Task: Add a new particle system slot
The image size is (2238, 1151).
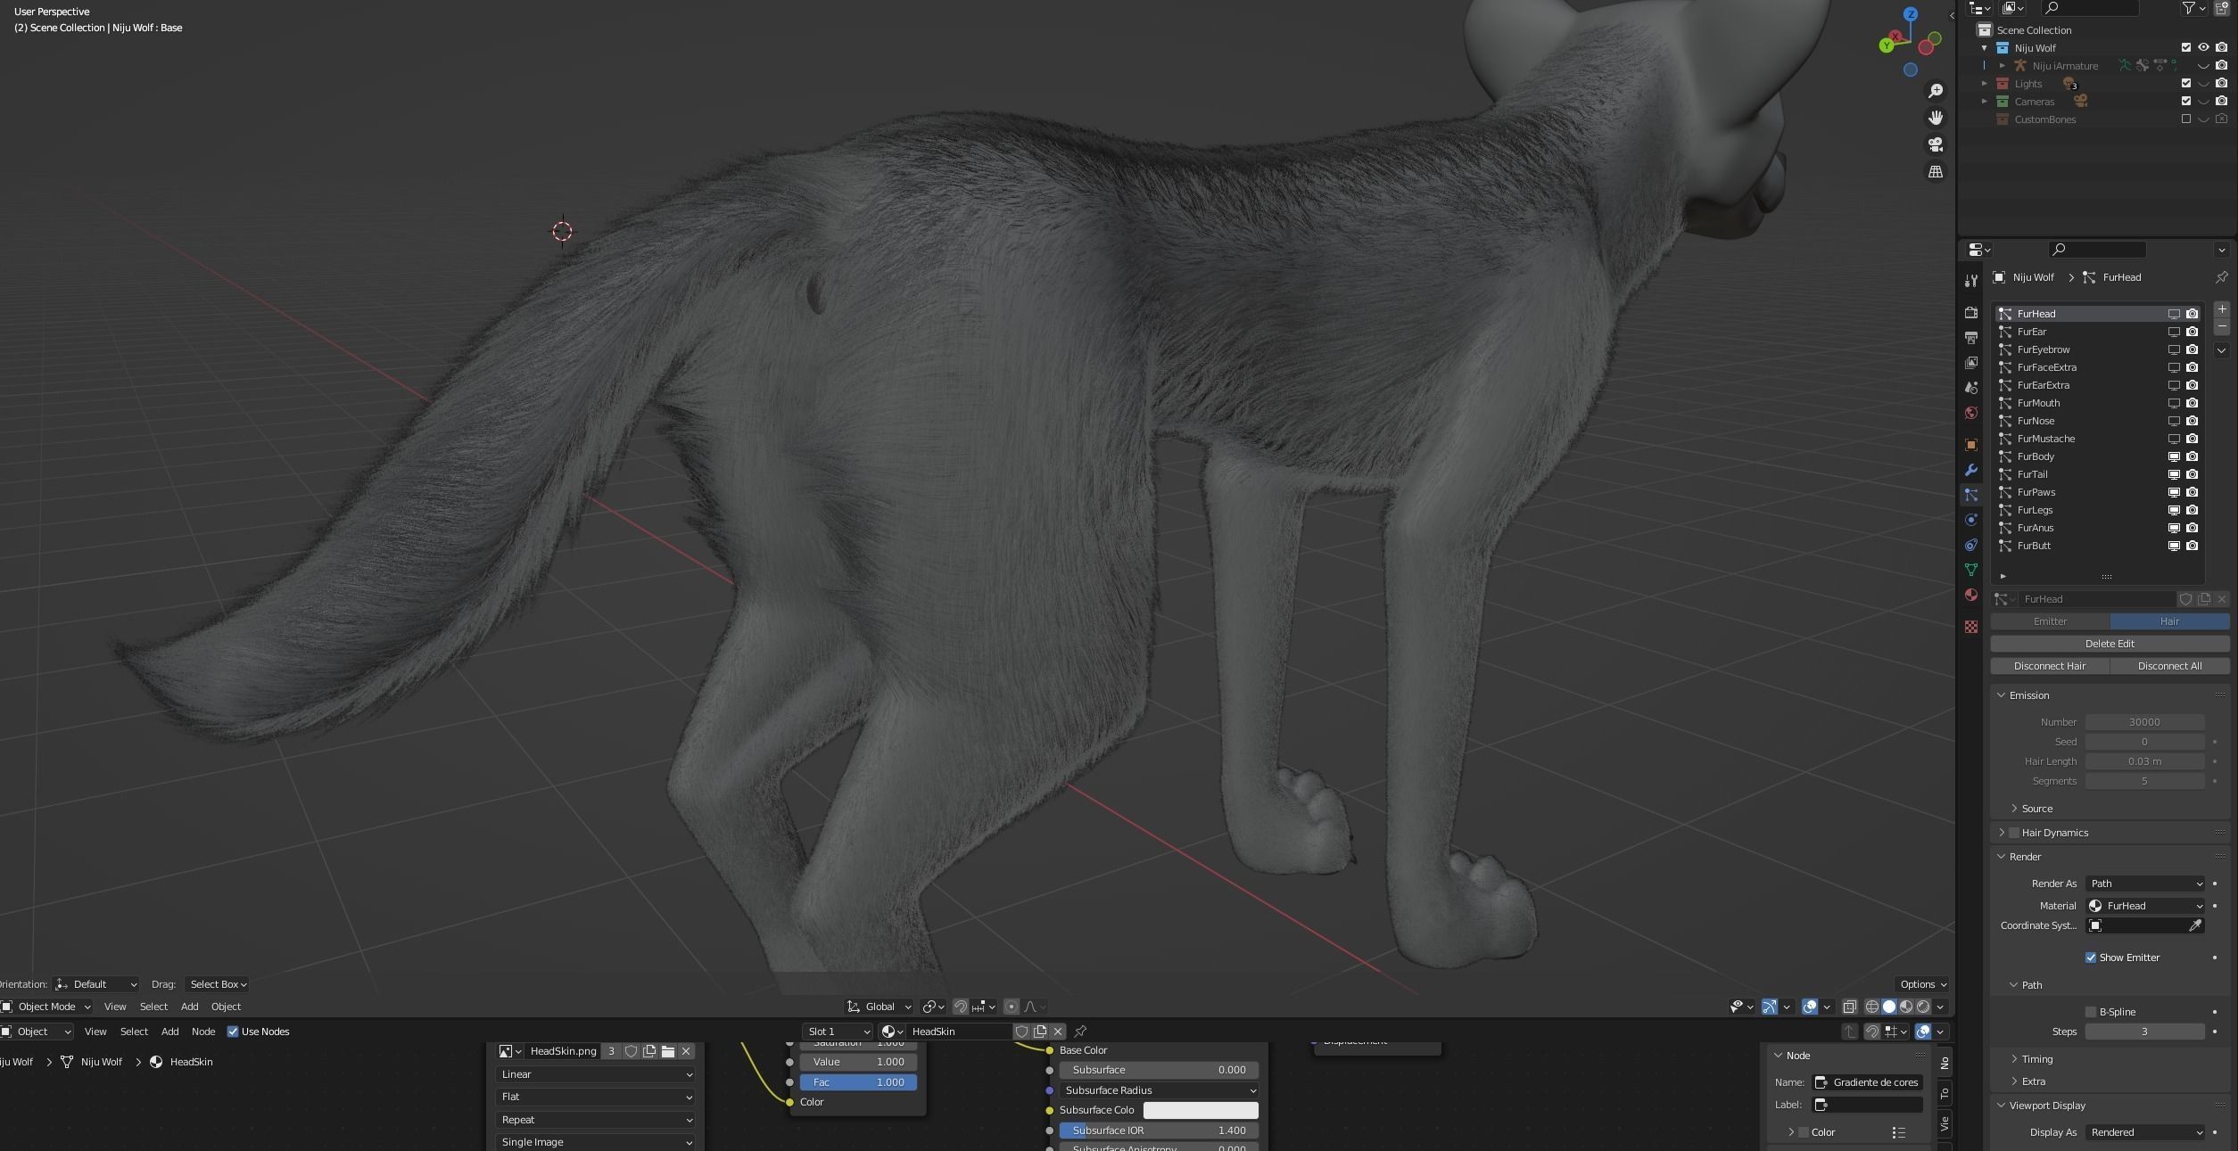Action: [2221, 309]
